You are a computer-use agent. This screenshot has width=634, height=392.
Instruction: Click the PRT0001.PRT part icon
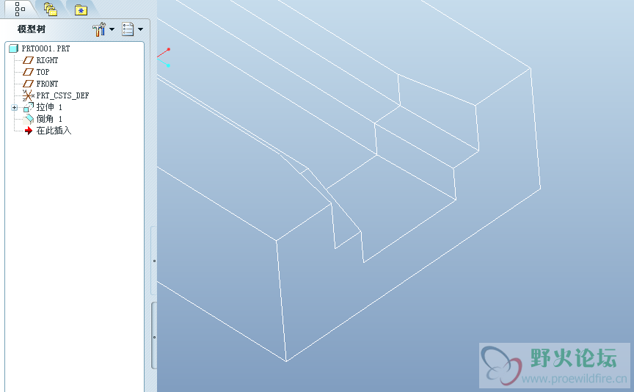tap(14, 48)
